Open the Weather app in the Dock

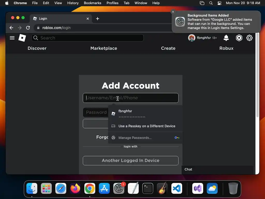(x=212, y=188)
